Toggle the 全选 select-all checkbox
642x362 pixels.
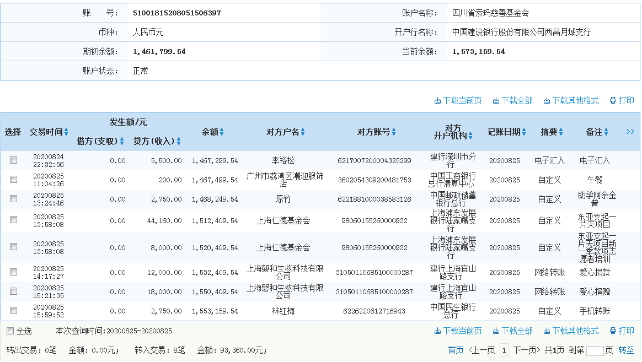coord(9,330)
